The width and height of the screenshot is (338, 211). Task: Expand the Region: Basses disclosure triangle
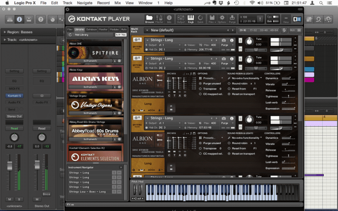click(x=5, y=32)
